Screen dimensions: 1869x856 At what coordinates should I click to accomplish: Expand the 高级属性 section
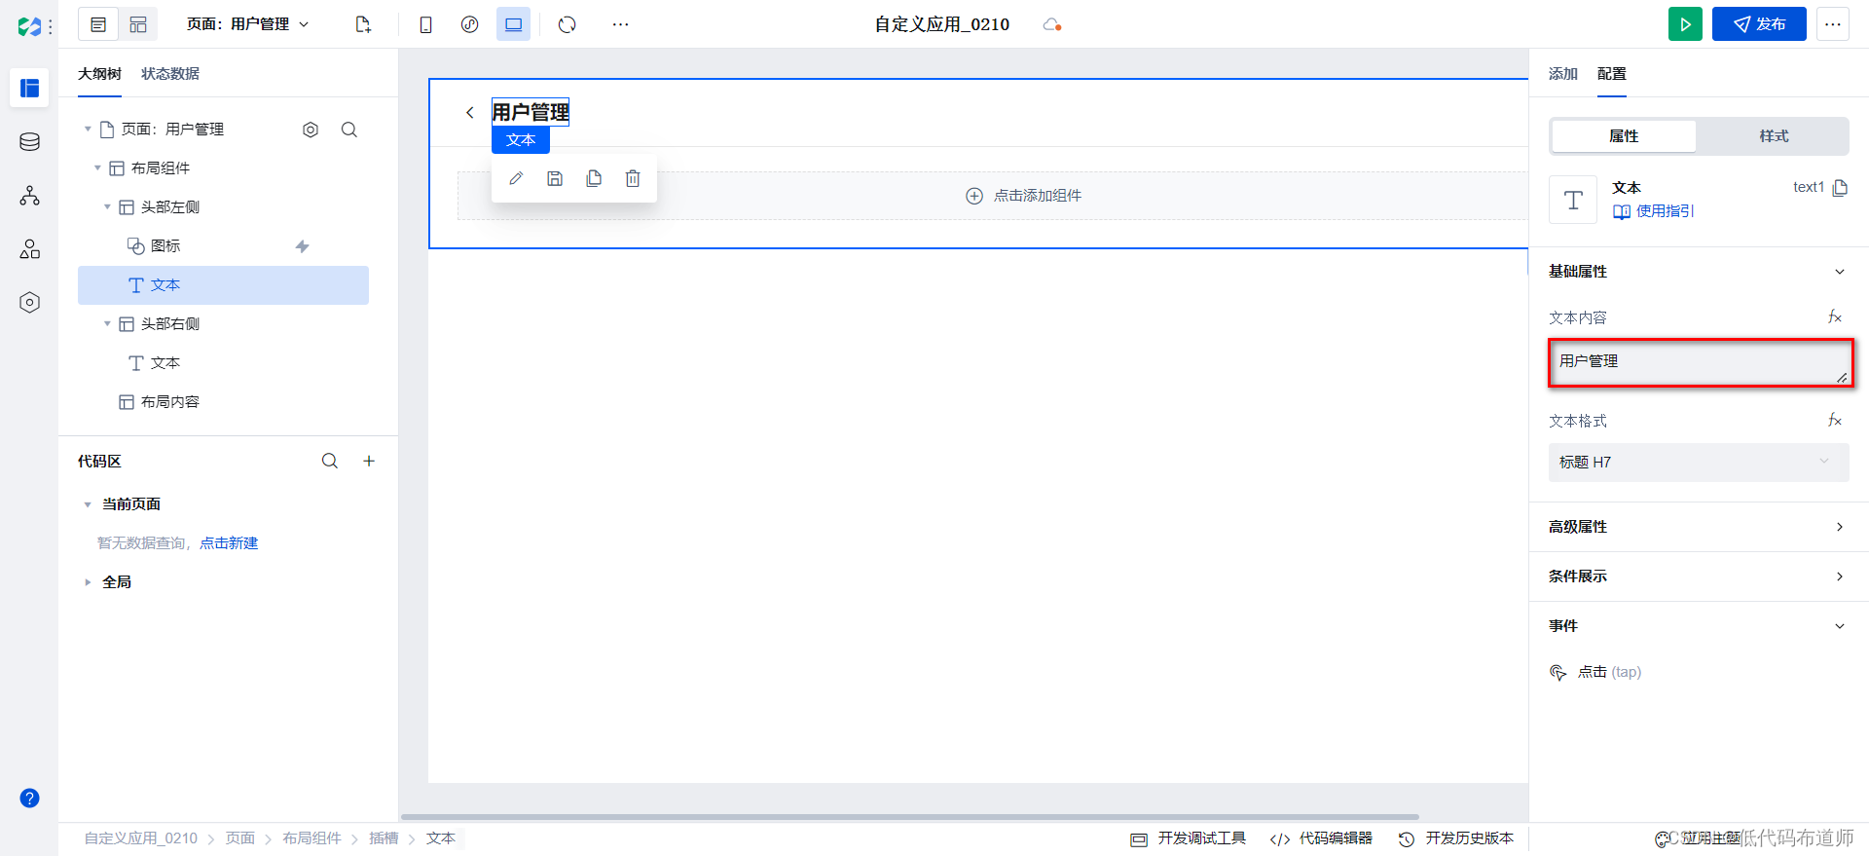(1840, 527)
